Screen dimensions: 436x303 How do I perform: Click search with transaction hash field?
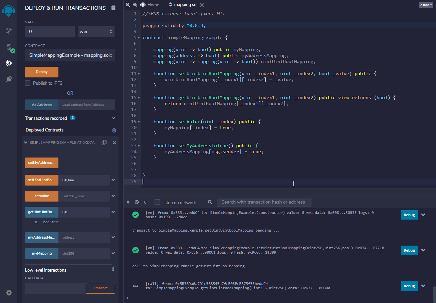[264, 202]
